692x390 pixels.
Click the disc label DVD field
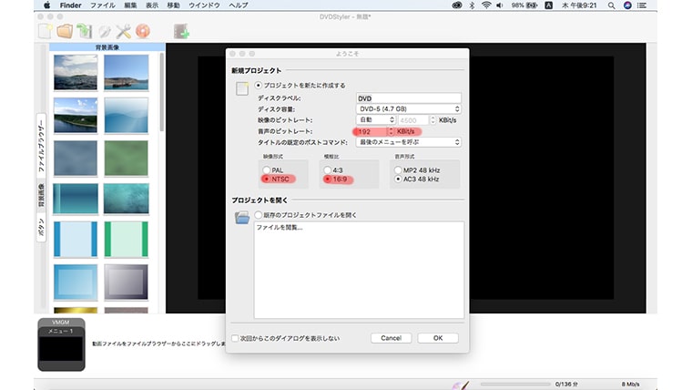(408, 98)
